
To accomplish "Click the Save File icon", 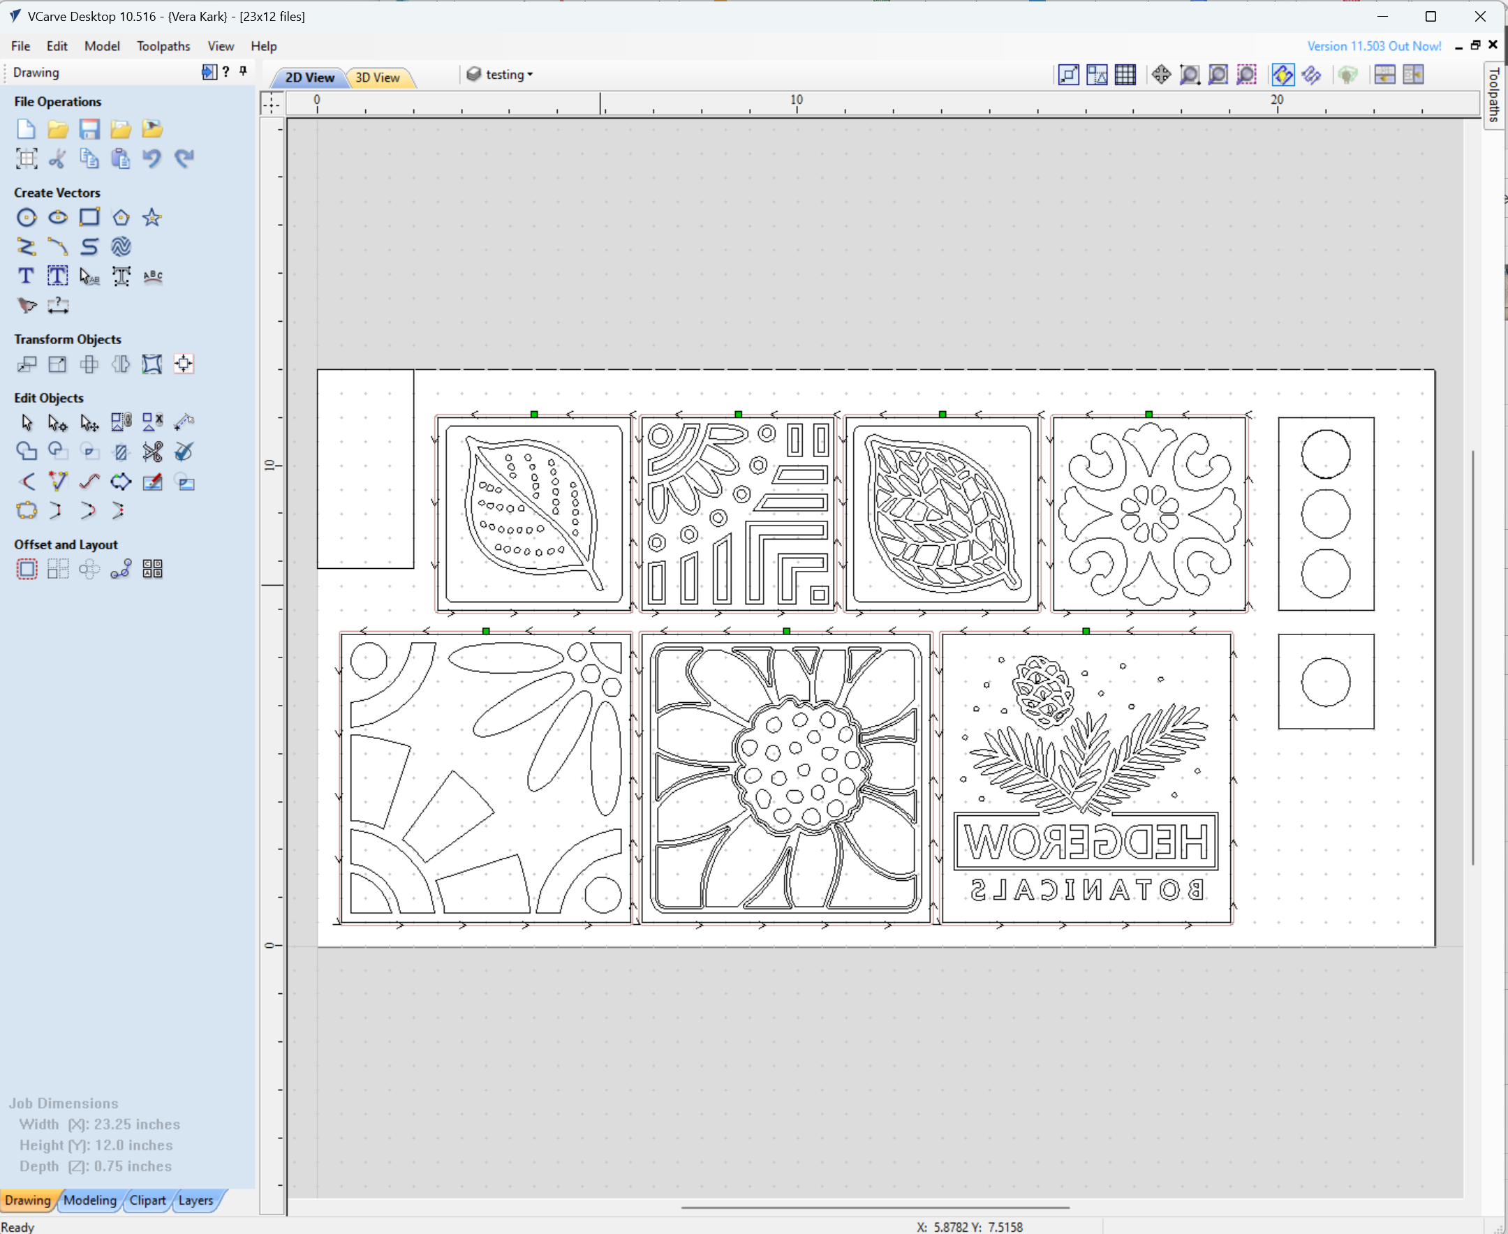I will [x=89, y=129].
